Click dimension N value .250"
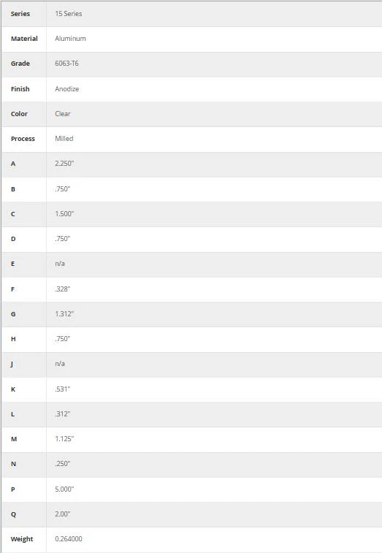Image resolution: width=382 pixels, height=553 pixels. pos(62,464)
